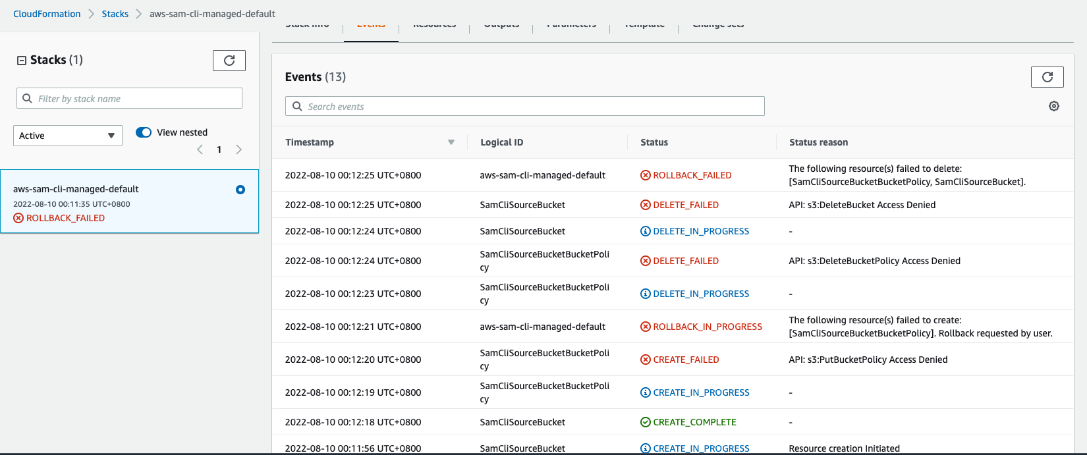
Task: Go to the next page of stacks
Action: point(239,149)
